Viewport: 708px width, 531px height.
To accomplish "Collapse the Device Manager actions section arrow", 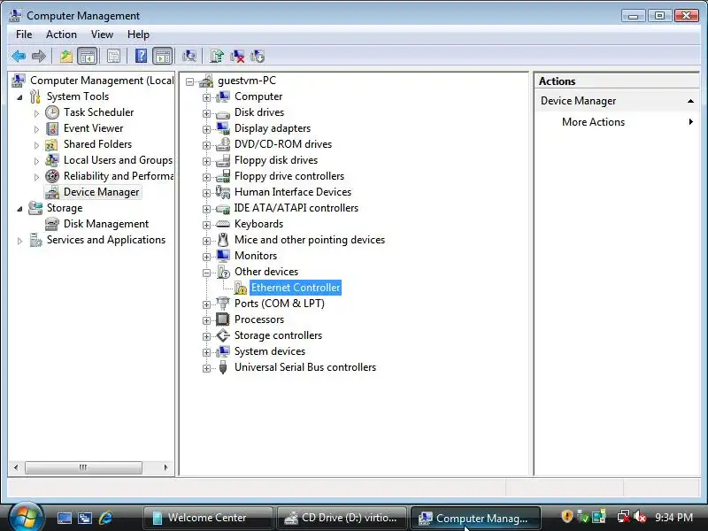I will pyautogui.click(x=690, y=101).
